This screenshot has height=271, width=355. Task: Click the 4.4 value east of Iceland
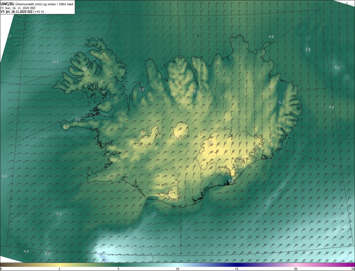[331, 107]
